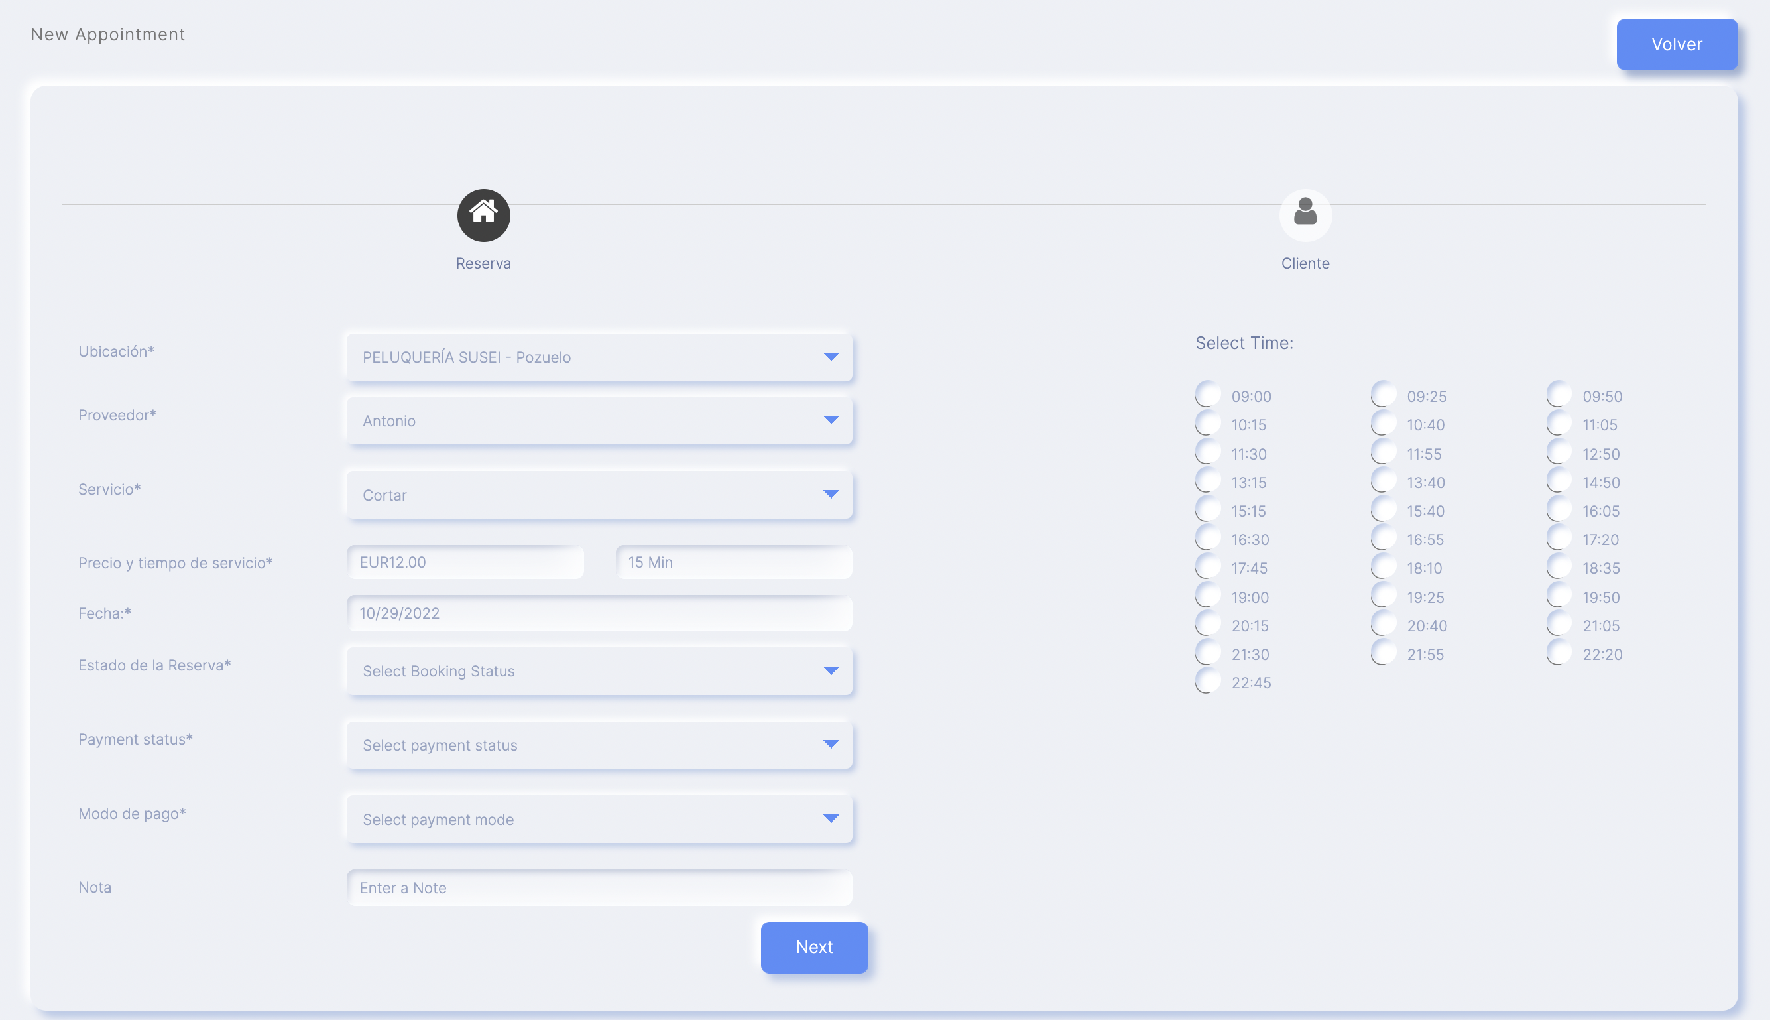Open the Select payment status dropdown
Image resolution: width=1770 pixels, height=1020 pixels.
(599, 745)
